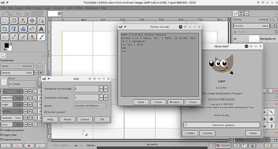278x149 pixels.
Task: Open the Filters menu
Action: pos(79,8)
